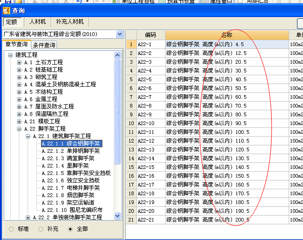Expand A.2 桩基础工程 node
The image size is (303, 240).
[19, 70]
